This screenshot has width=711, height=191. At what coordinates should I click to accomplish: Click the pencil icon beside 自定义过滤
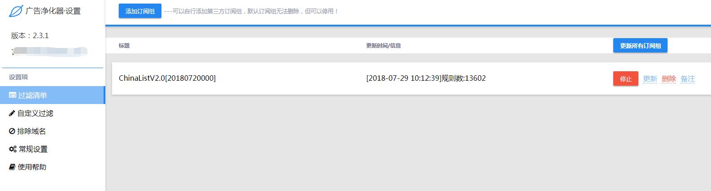point(12,113)
